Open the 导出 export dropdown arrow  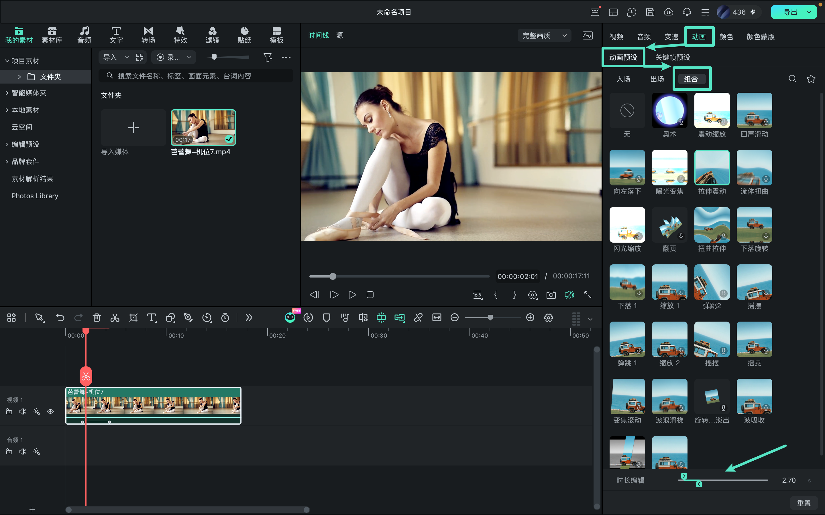809,12
